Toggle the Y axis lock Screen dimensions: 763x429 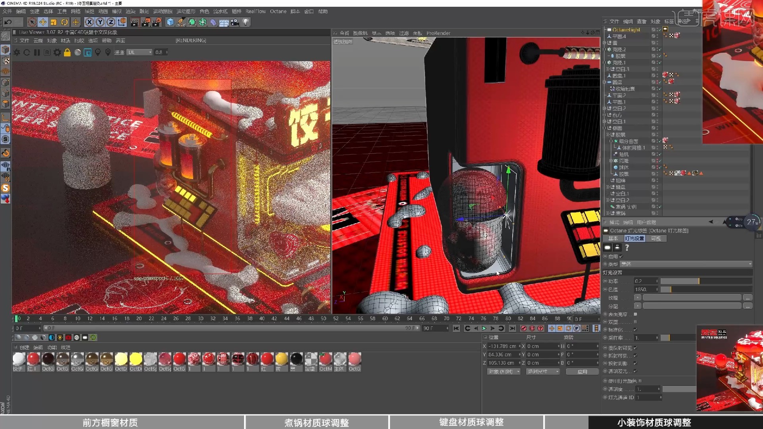[x=100, y=22]
